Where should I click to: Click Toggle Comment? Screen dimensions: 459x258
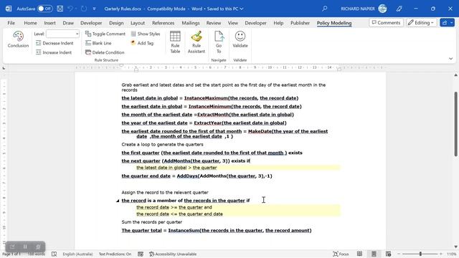(x=105, y=34)
